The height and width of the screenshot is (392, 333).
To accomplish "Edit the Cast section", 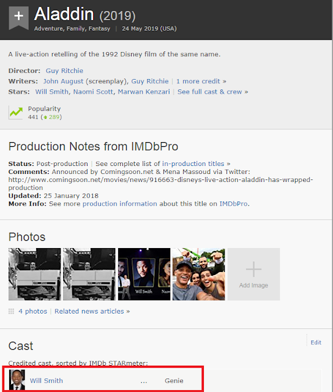I will (316, 342).
